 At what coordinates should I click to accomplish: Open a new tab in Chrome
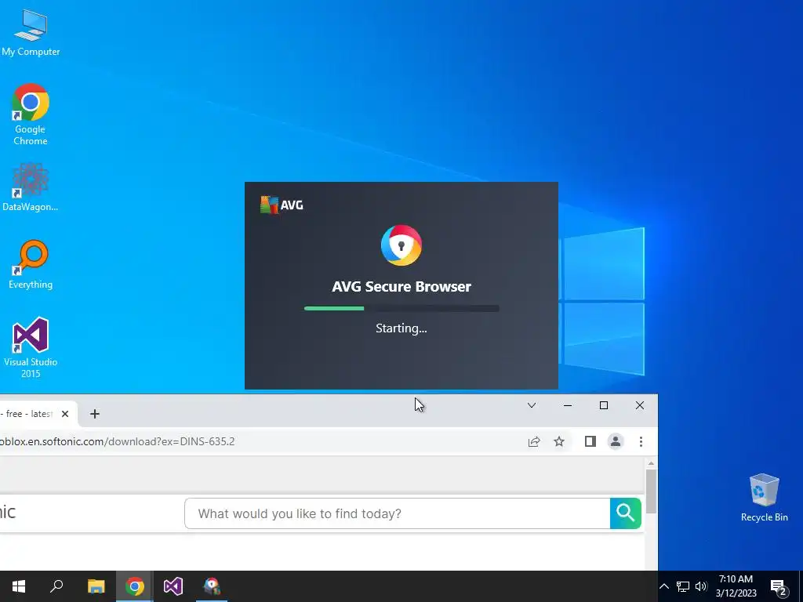pyautogui.click(x=95, y=414)
